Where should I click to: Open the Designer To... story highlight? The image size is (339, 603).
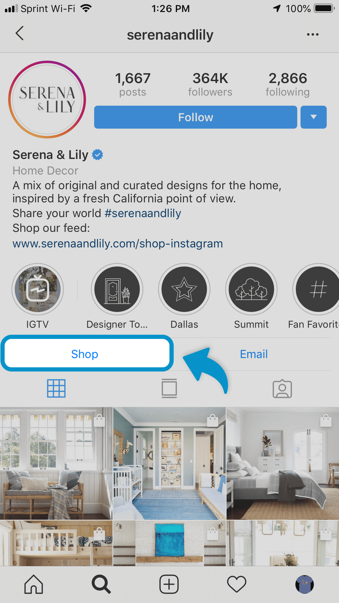pyautogui.click(x=117, y=289)
